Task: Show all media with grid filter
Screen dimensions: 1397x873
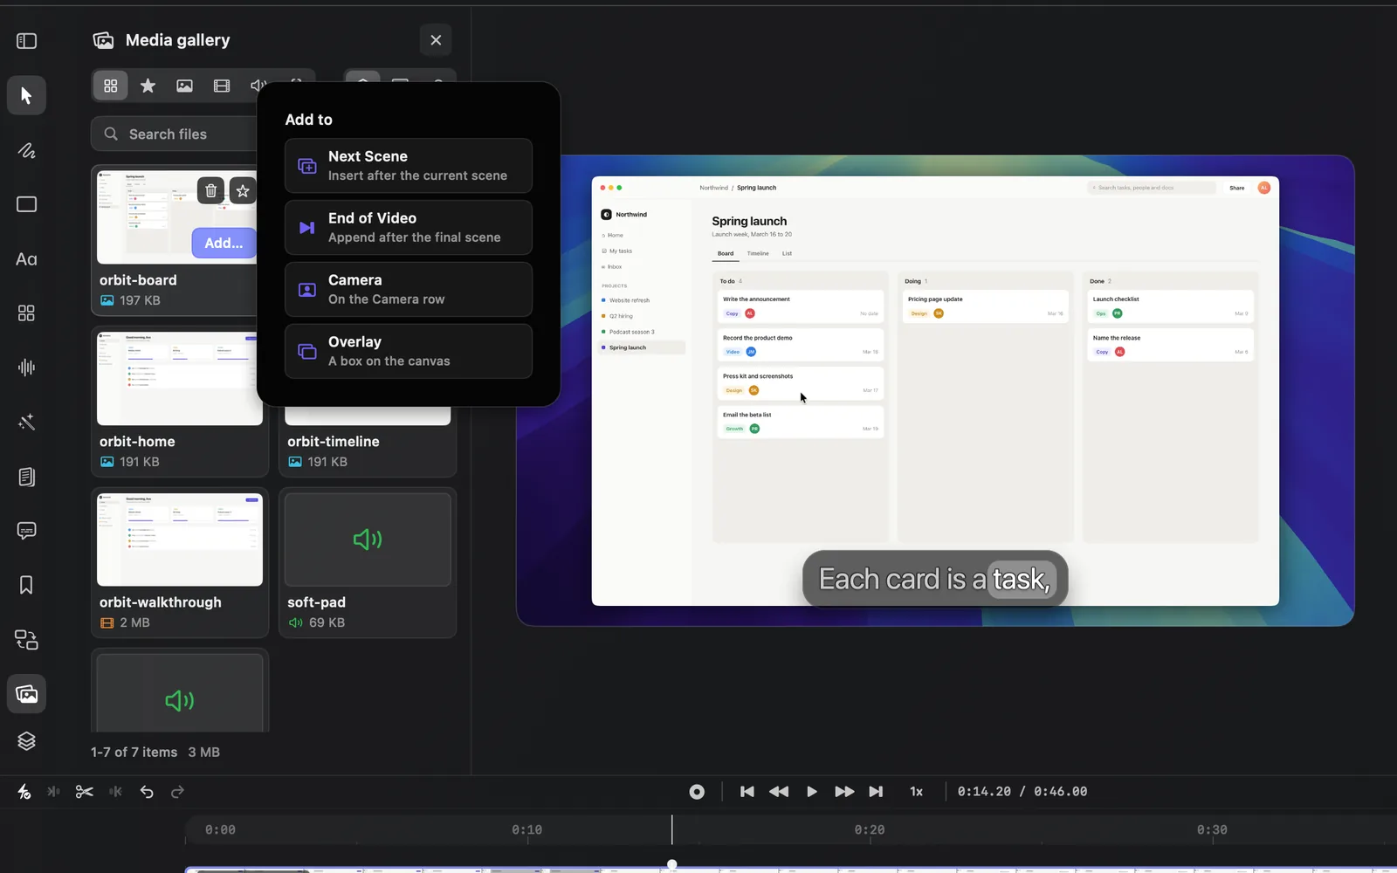Action: [x=111, y=86]
